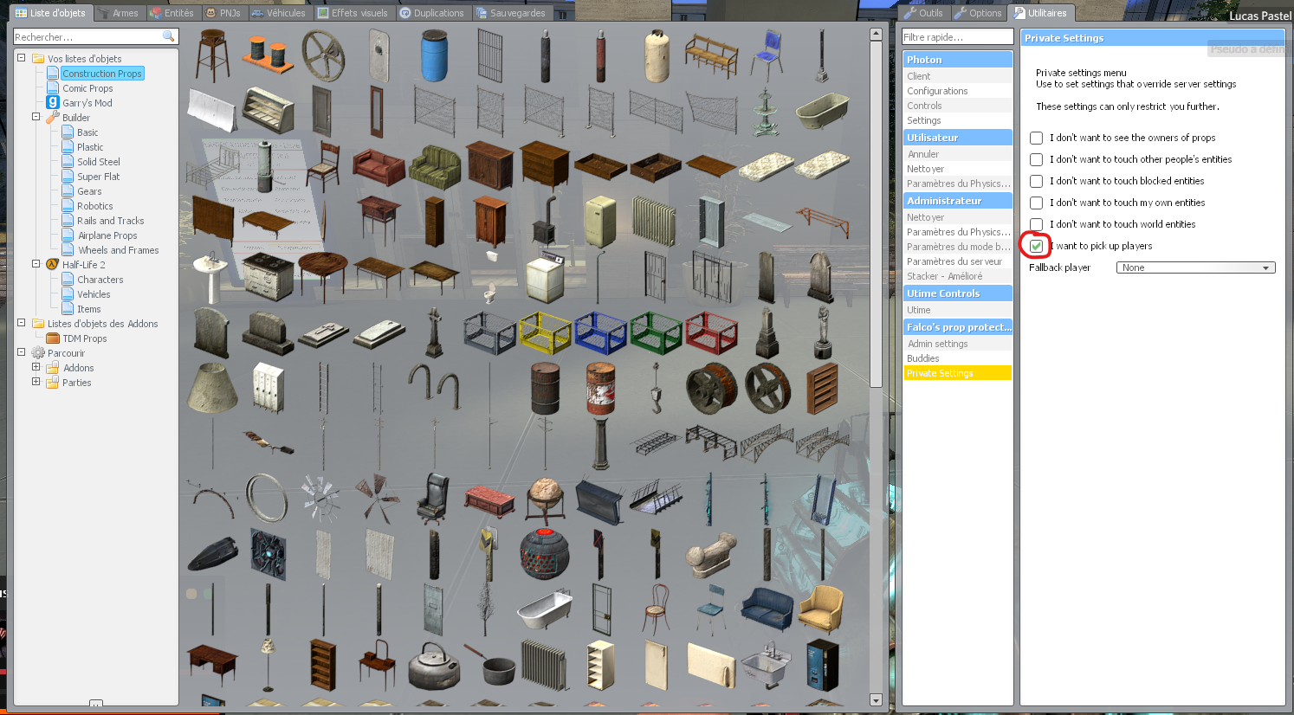Open the Véhicules tab
Image resolution: width=1294 pixels, height=715 pixels.
[278, 13]
